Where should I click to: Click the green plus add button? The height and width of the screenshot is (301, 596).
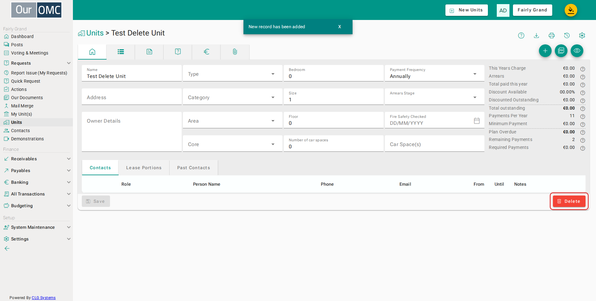coord(545,51)
